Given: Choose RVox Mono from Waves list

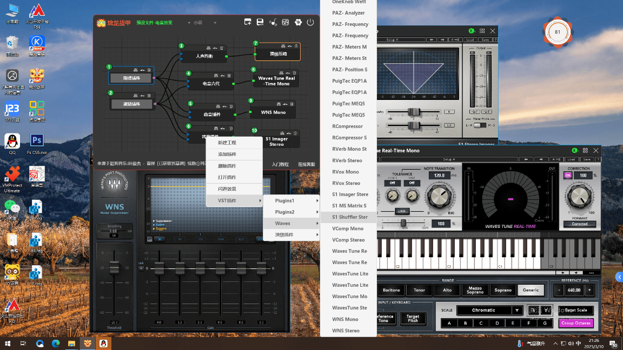Looking at the screenshot, I should click(x=348, y=172).
